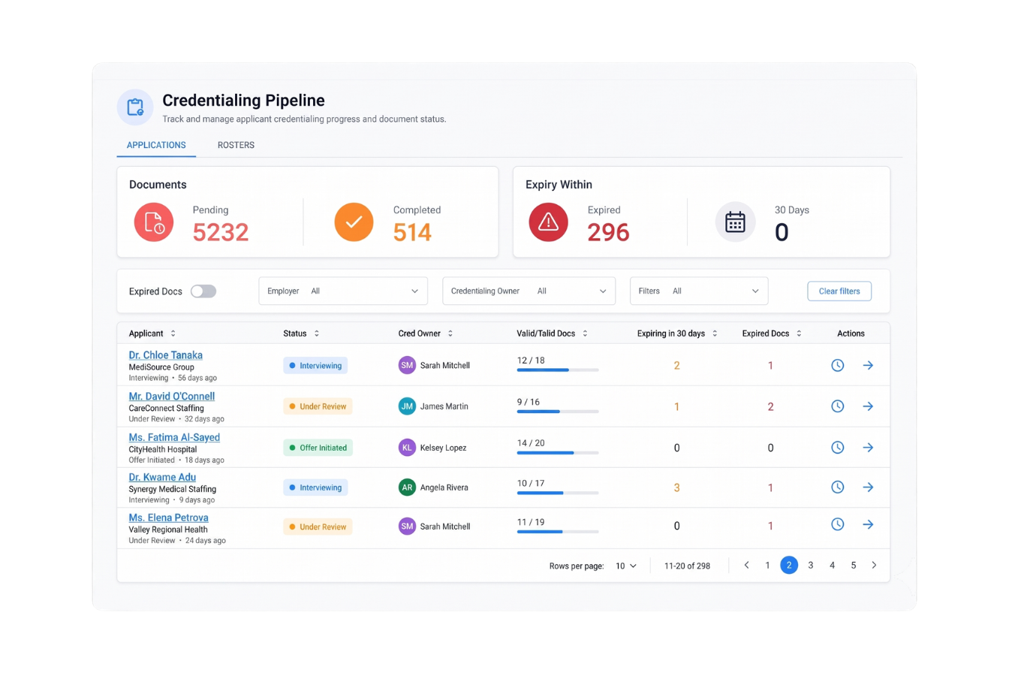Go to page 4
The width and height of the screenshot is (1009, 673).
(x=832, y=566)
